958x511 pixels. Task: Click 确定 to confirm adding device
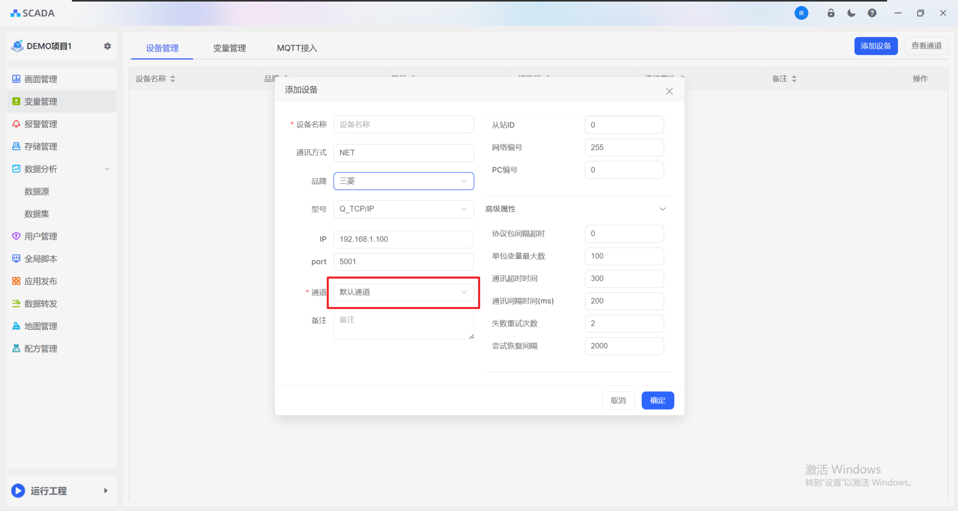pyautogui.click(x=657, y=400)
